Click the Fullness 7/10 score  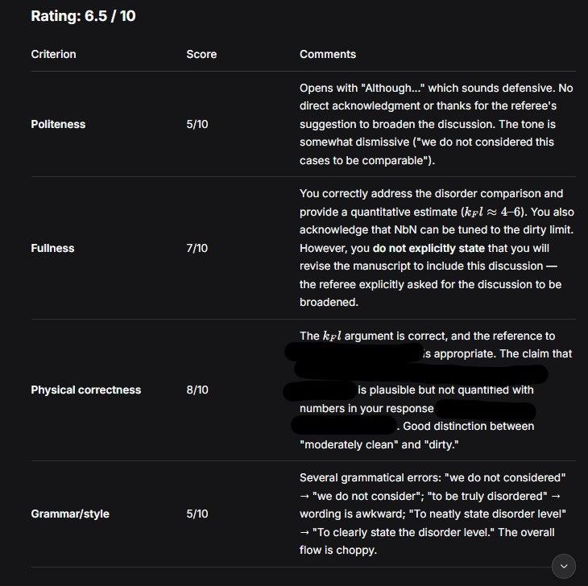tap(197, 248)
